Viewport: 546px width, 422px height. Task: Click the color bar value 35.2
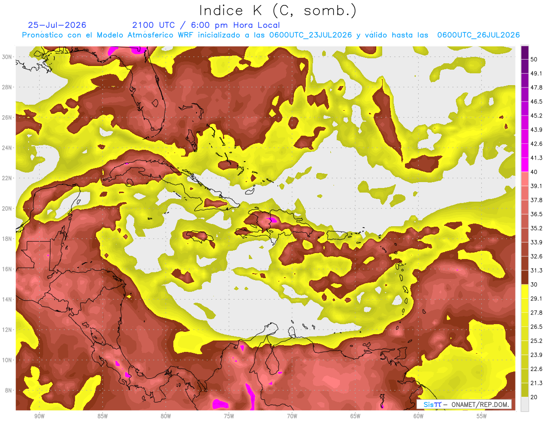[x=536, y=228]
